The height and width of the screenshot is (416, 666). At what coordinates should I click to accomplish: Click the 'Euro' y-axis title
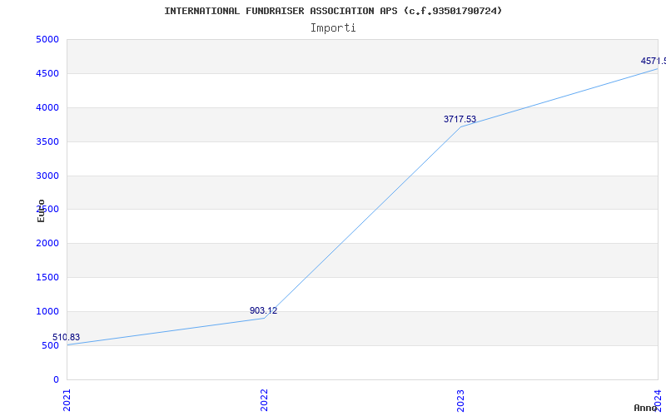41,210
